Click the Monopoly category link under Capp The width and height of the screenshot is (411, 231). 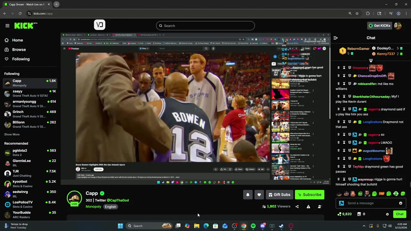tap(93, 207)
